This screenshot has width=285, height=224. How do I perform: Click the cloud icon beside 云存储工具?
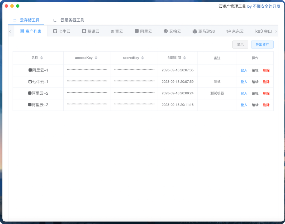pyautogui.click(x=15, y=20)
